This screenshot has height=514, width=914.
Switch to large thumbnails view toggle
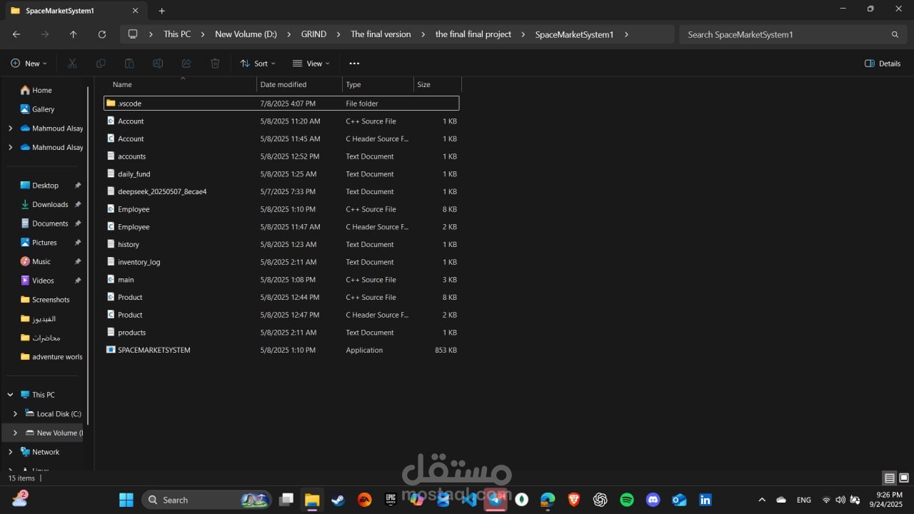903,478
